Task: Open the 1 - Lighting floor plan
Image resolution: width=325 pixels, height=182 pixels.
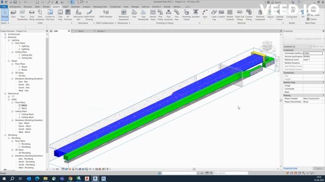Action: [x=24, y=46]
